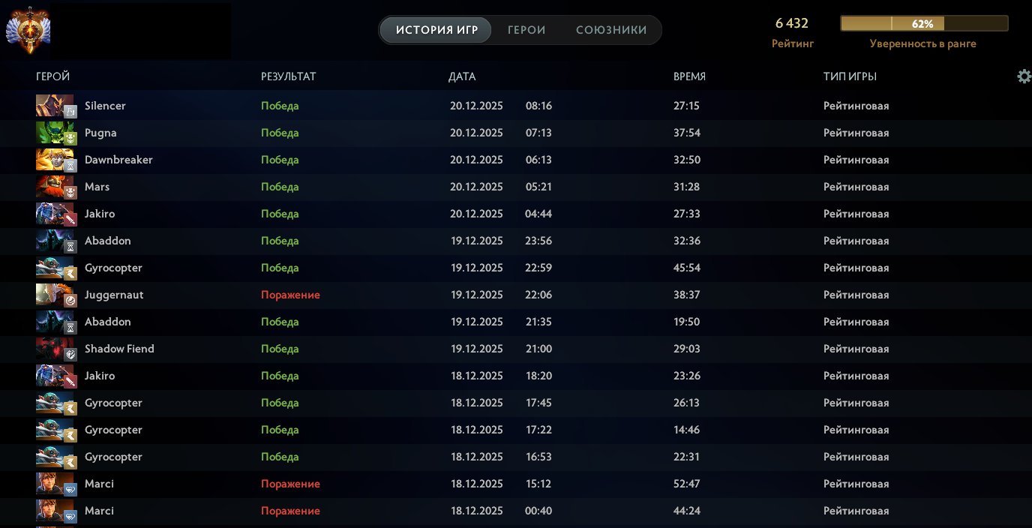Click the rank medal emblem top left

pyautogui.click(x=28, y=31)
